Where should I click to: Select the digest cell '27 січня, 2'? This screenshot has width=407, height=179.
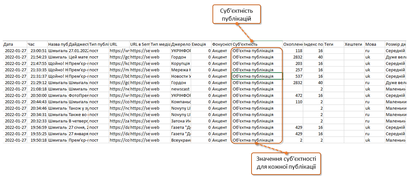(x=78, y=127)
